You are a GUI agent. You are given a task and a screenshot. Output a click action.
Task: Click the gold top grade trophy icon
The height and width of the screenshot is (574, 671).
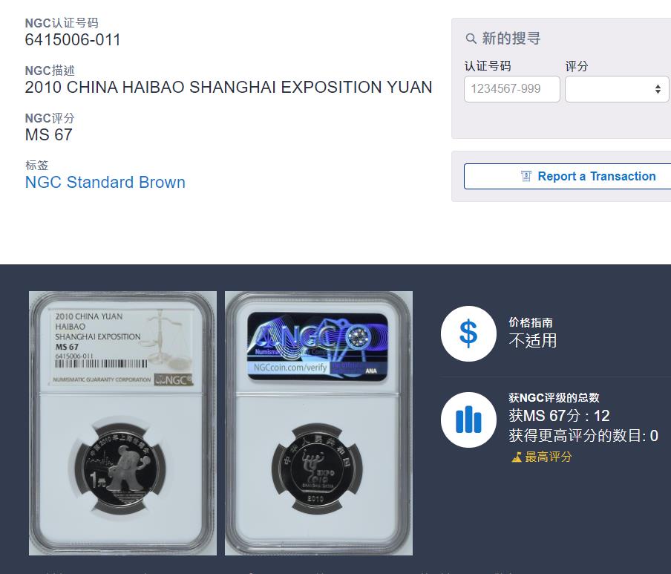click(x=517, y=457)
